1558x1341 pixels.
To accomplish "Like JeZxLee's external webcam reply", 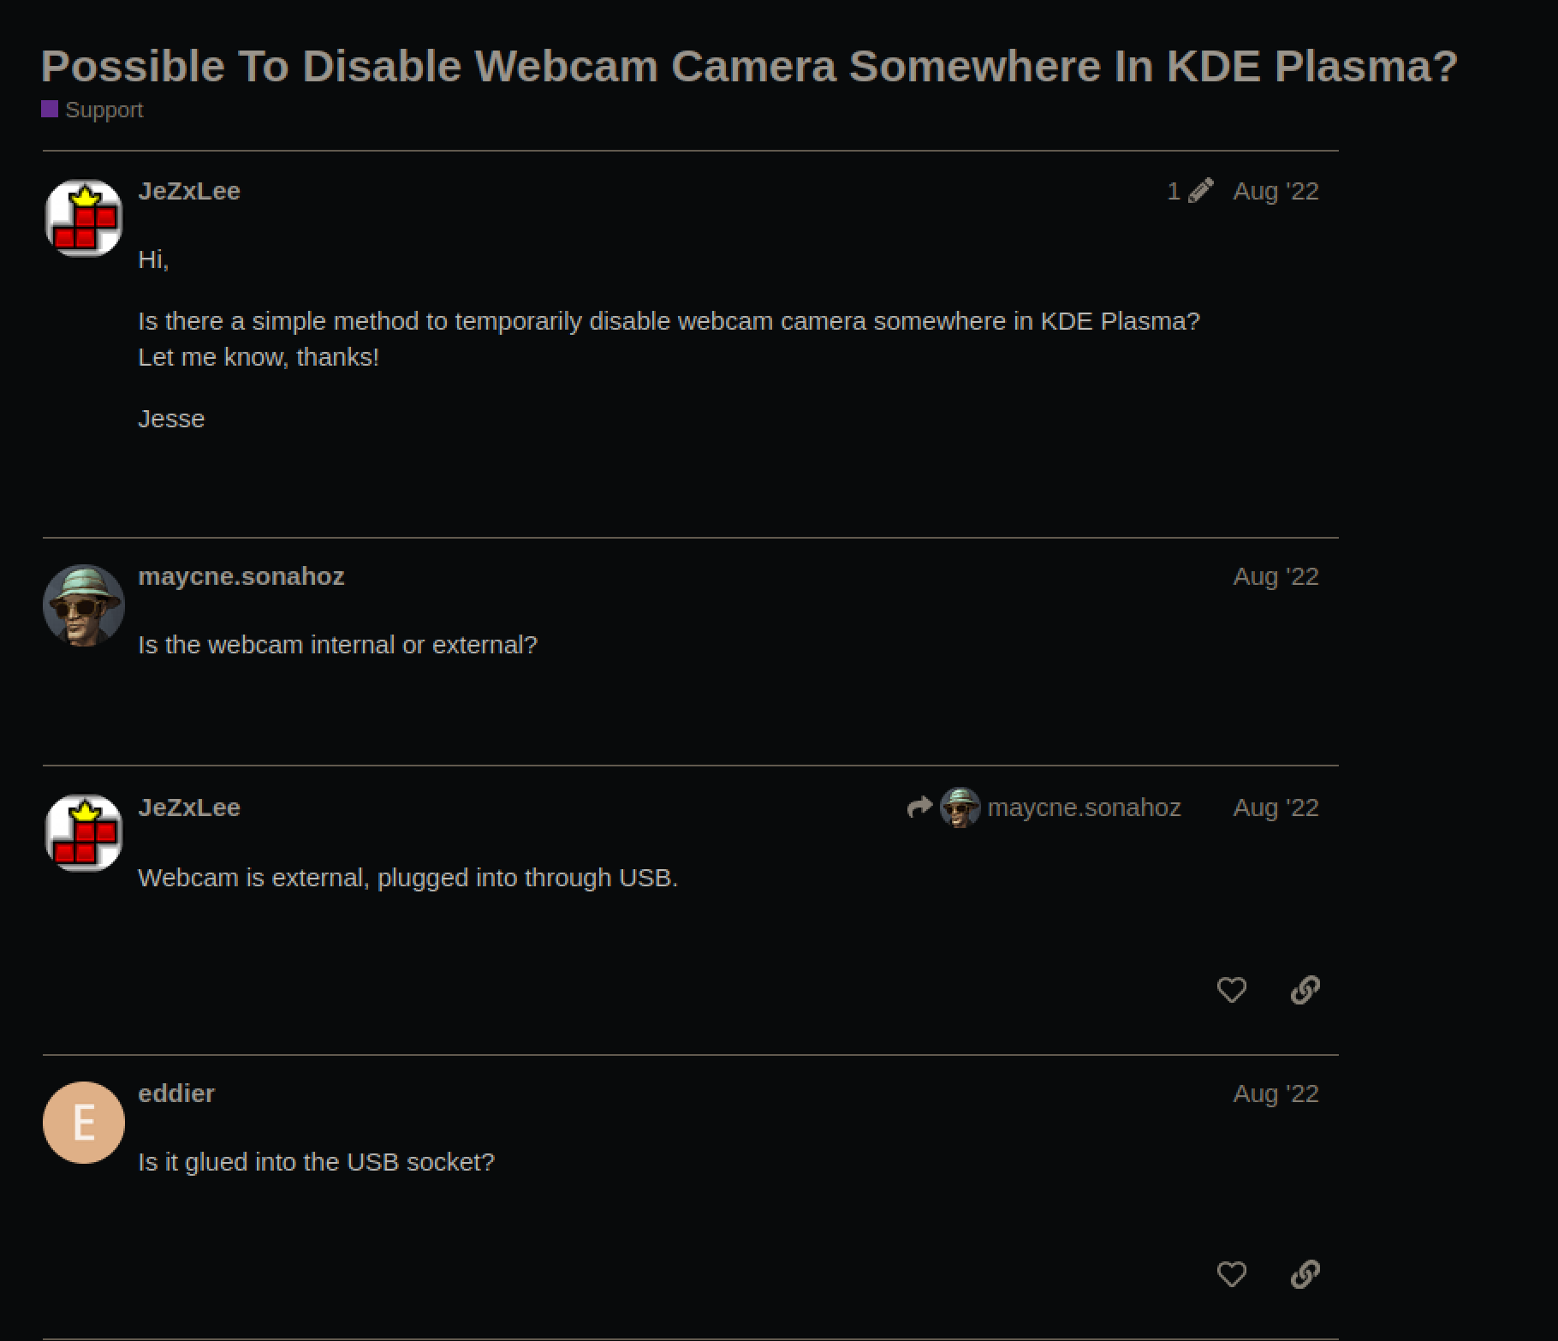I will coord(1231,990).
